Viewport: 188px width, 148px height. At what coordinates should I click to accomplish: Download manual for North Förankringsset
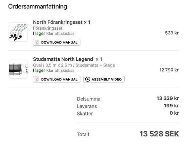click(x=57, y=42)
